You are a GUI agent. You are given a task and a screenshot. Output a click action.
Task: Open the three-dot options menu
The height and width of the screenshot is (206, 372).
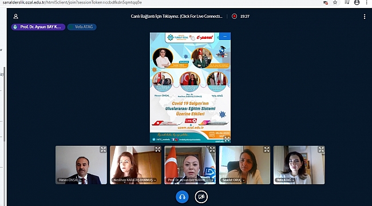coord(365,17)
